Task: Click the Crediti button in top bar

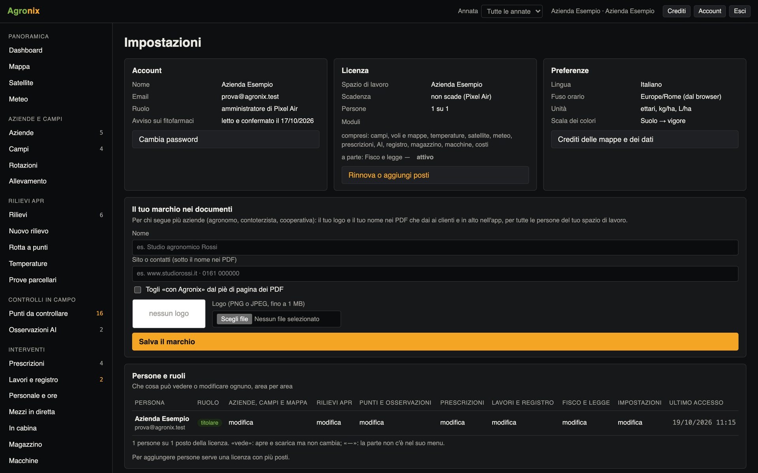Action: pos(676,11)
